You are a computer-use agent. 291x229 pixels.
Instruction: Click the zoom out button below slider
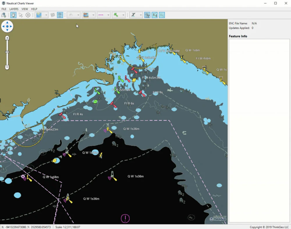[7, 67]
